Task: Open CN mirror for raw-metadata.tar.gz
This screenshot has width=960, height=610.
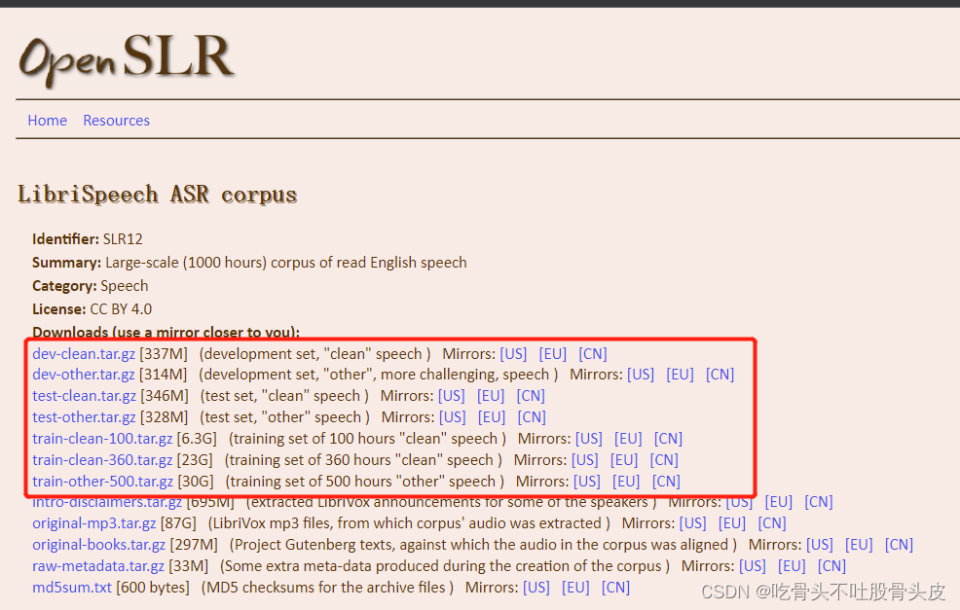Action: click(832, 566)
